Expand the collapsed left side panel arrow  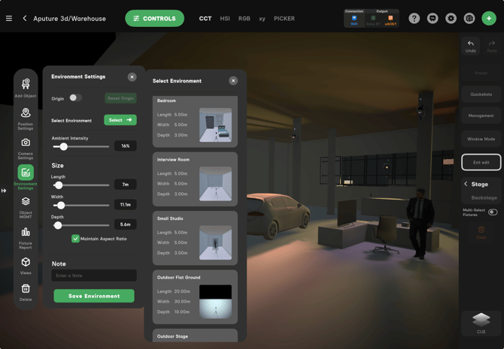click(x=4, y=191)
